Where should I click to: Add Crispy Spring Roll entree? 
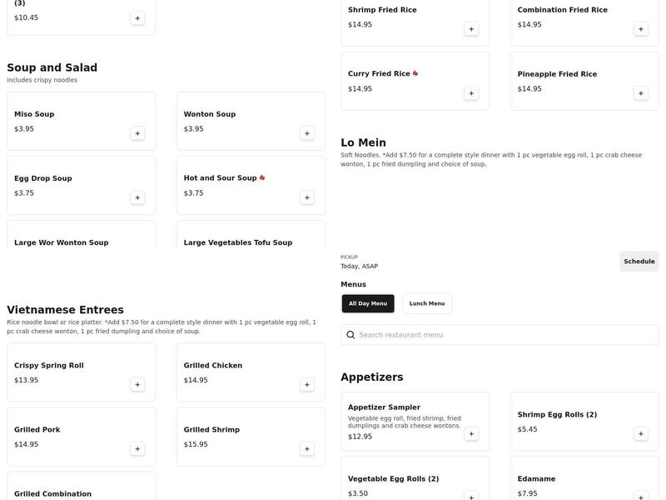[137, 385]
